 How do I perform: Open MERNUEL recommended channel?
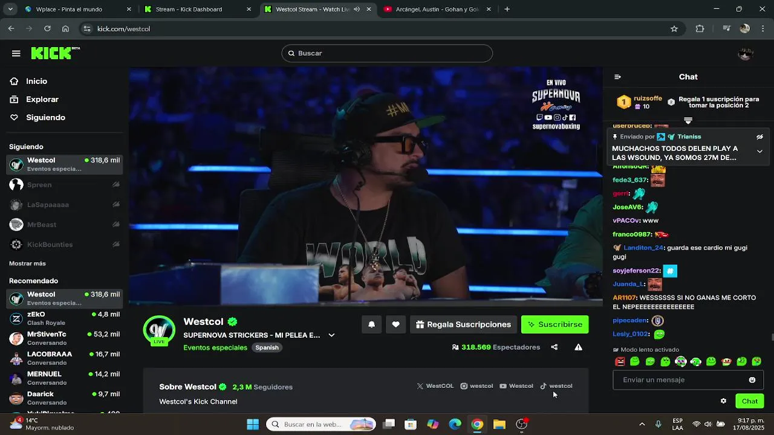pyautogui.click(x=65, y=378)
